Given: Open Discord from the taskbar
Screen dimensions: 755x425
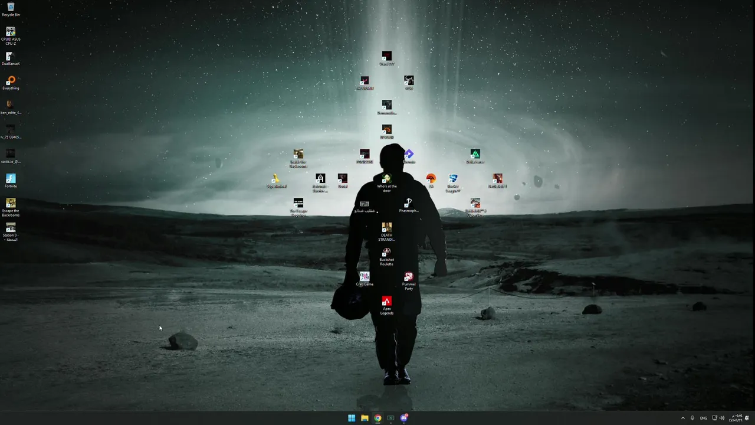Looking at the screenshot, I should [x=404, y=418].
